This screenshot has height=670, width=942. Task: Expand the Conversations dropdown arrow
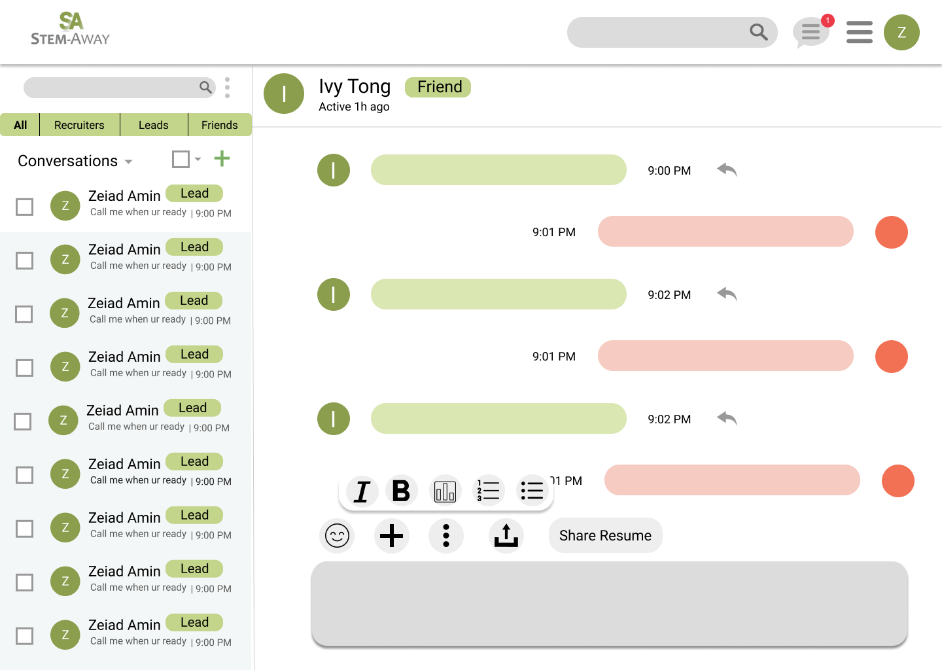129,162
